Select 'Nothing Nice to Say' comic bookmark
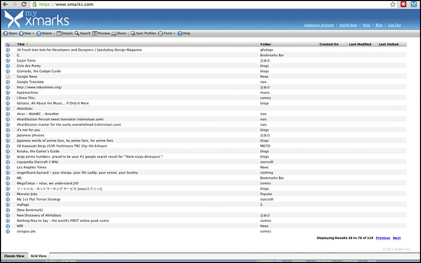Screen dimensions: 421x263 pos(63,220)
